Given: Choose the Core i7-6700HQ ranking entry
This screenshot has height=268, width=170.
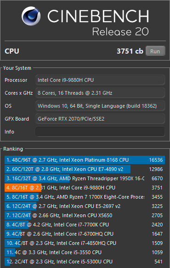Looking at the screenshot, I should click(85, 234).
